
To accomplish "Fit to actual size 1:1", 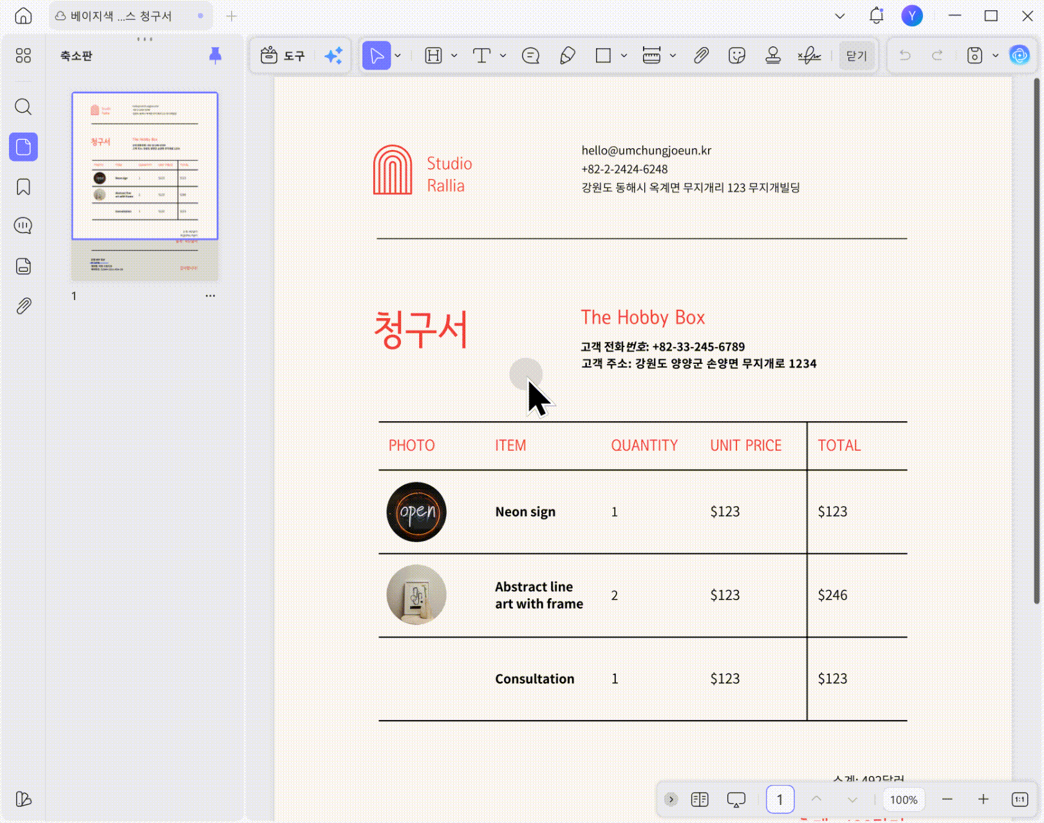I will tap(1020, 799).
